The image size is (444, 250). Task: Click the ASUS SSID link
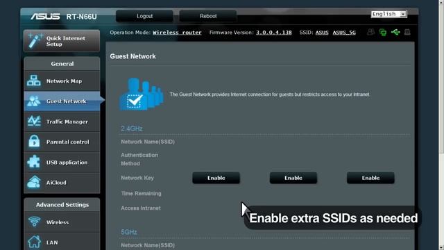[322, 33]
